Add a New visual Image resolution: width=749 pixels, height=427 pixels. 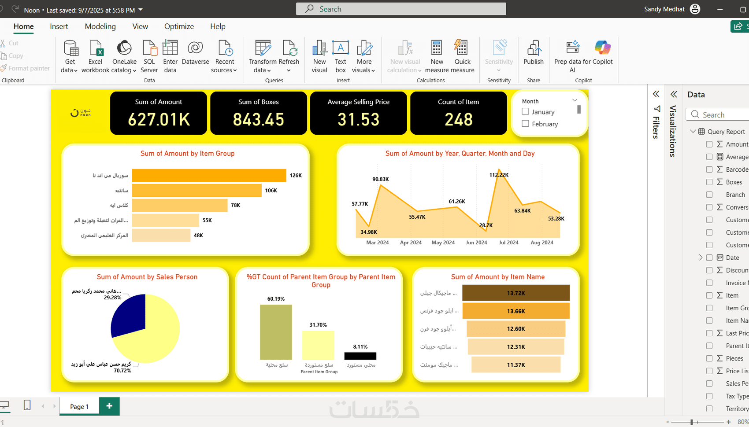pyautogui.click(x=319, y=56)
